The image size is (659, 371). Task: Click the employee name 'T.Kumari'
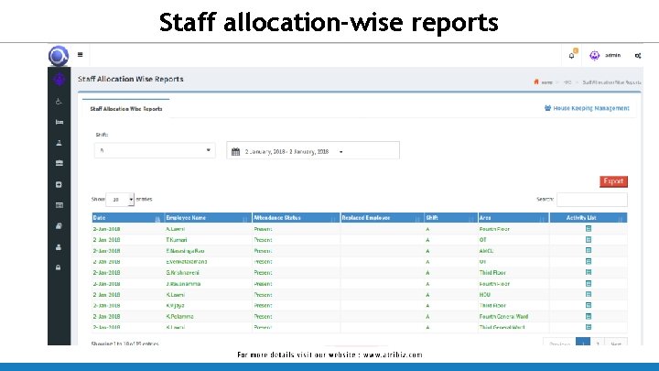[x=177, y=240]
